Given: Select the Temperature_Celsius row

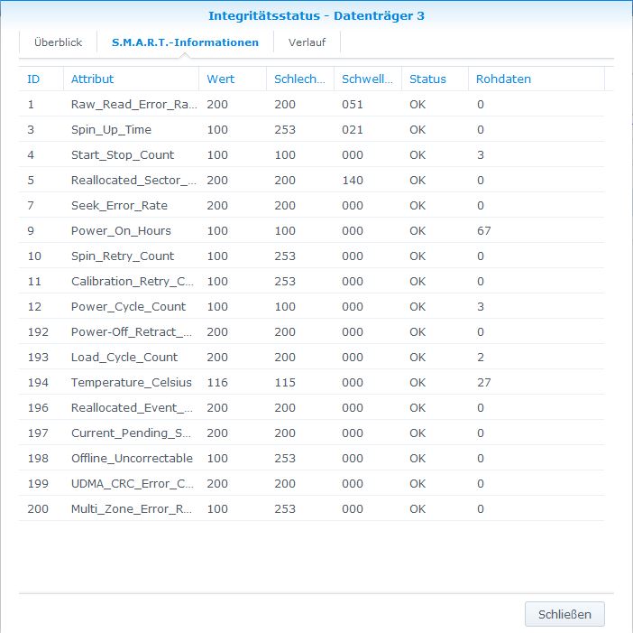Looking at the screenshot, I should coord(132,383).
